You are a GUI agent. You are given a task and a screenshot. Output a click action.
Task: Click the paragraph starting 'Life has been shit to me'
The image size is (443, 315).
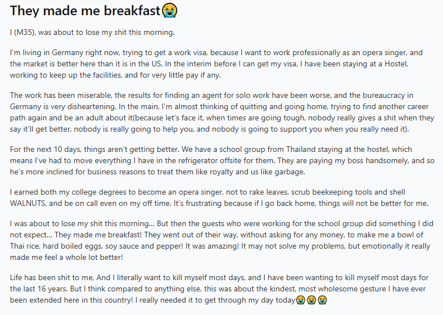tap(219, 289)
